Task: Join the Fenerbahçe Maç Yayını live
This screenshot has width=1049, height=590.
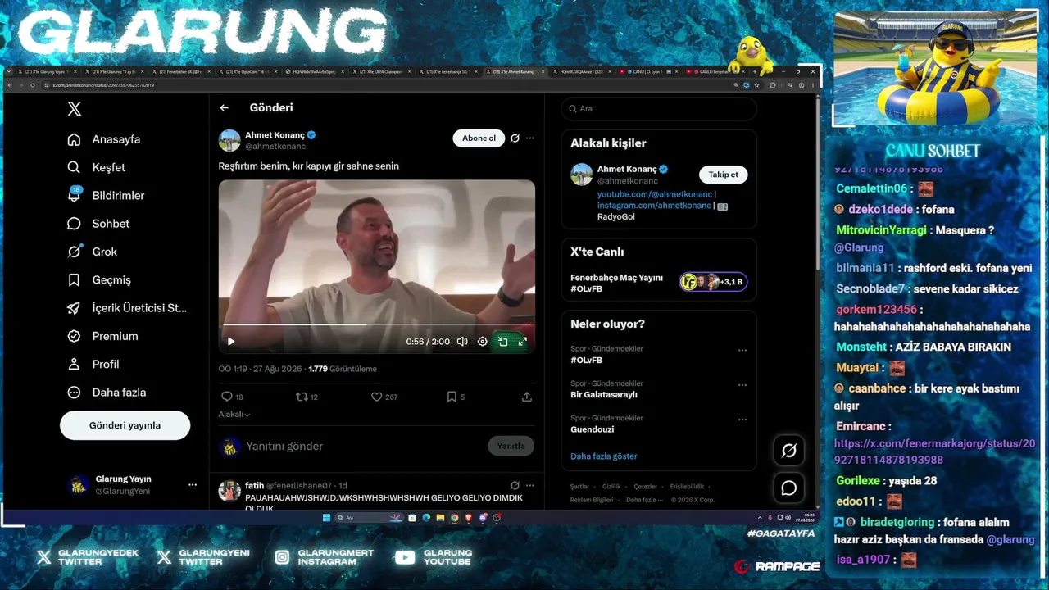Action: point(659,282)
